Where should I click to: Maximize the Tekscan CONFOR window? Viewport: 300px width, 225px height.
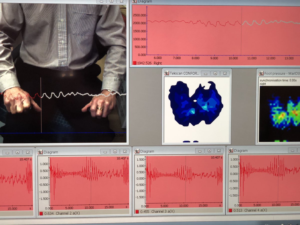215,73
